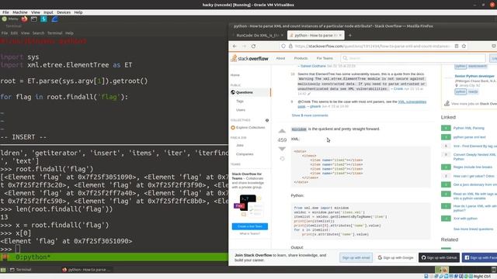Open linked question python parse xml text
The image size is (497, 279).
(x=469, y=137)
